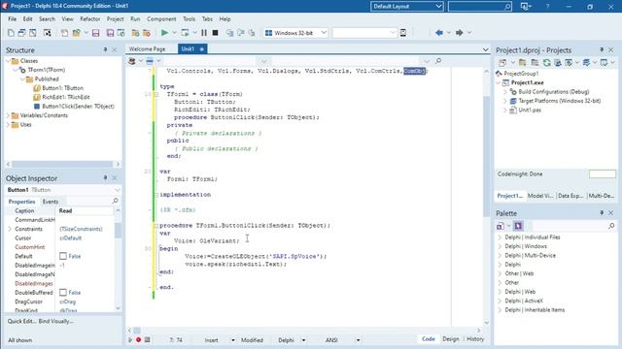Screen dimensions: 622x349
Task: Click the Step Over debug icon
Action: (241, 33)
